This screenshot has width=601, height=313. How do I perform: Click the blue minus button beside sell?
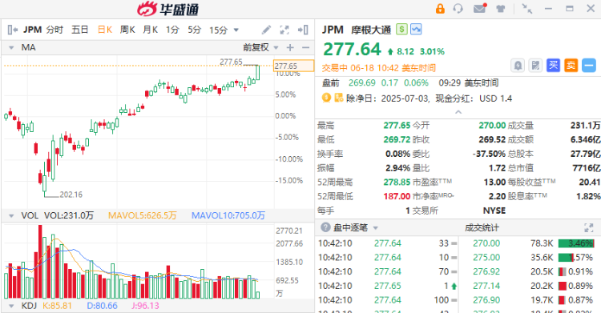[x=589, y=66]
